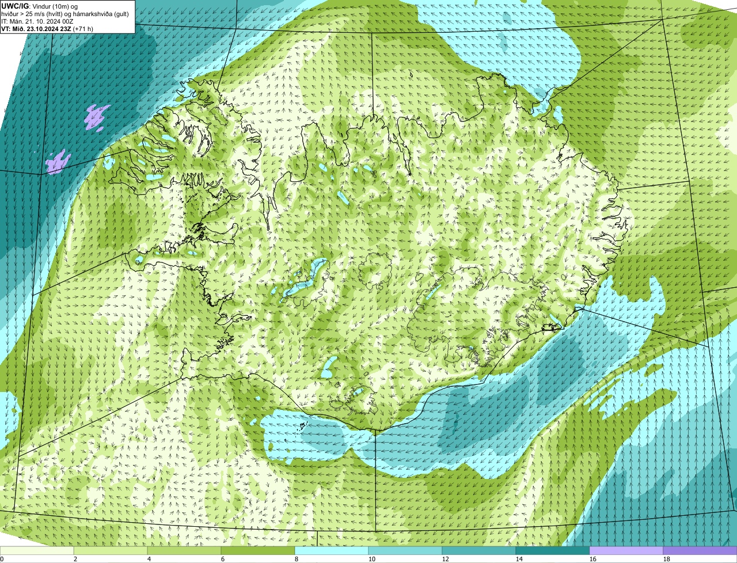Click the '4' label on the color scale

(x=149, y=559)
